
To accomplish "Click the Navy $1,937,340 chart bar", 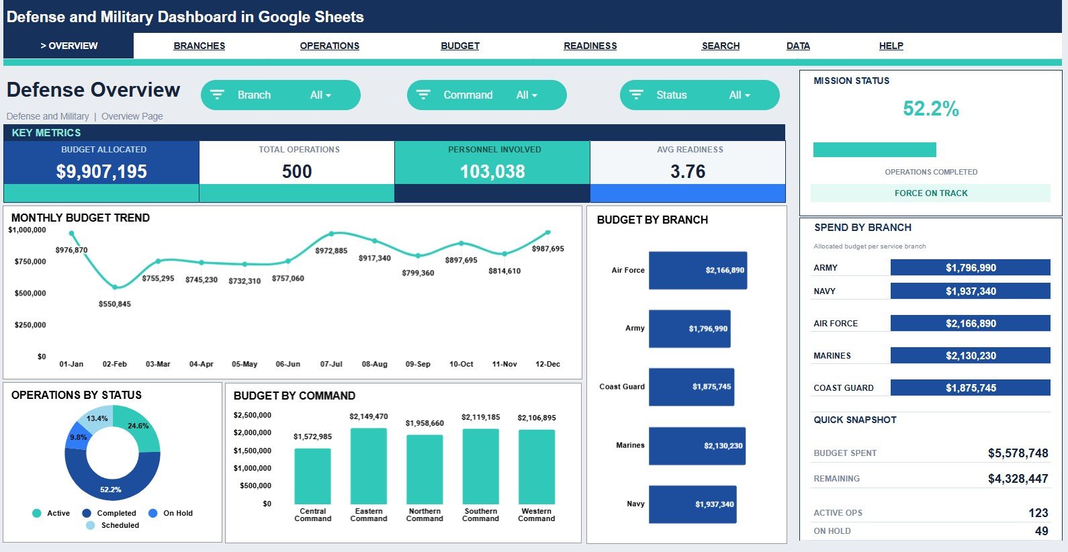I will [x=693, y=504].
